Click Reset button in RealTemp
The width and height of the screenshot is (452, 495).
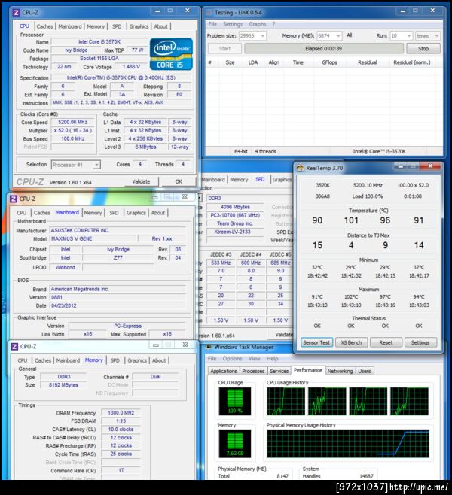pyautogui.click(x=386, y=342)
